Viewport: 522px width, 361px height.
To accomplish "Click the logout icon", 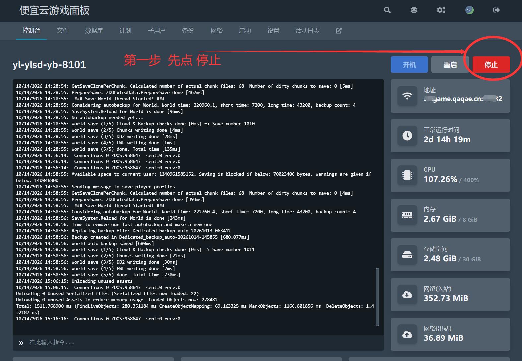I will pos(496,10).
